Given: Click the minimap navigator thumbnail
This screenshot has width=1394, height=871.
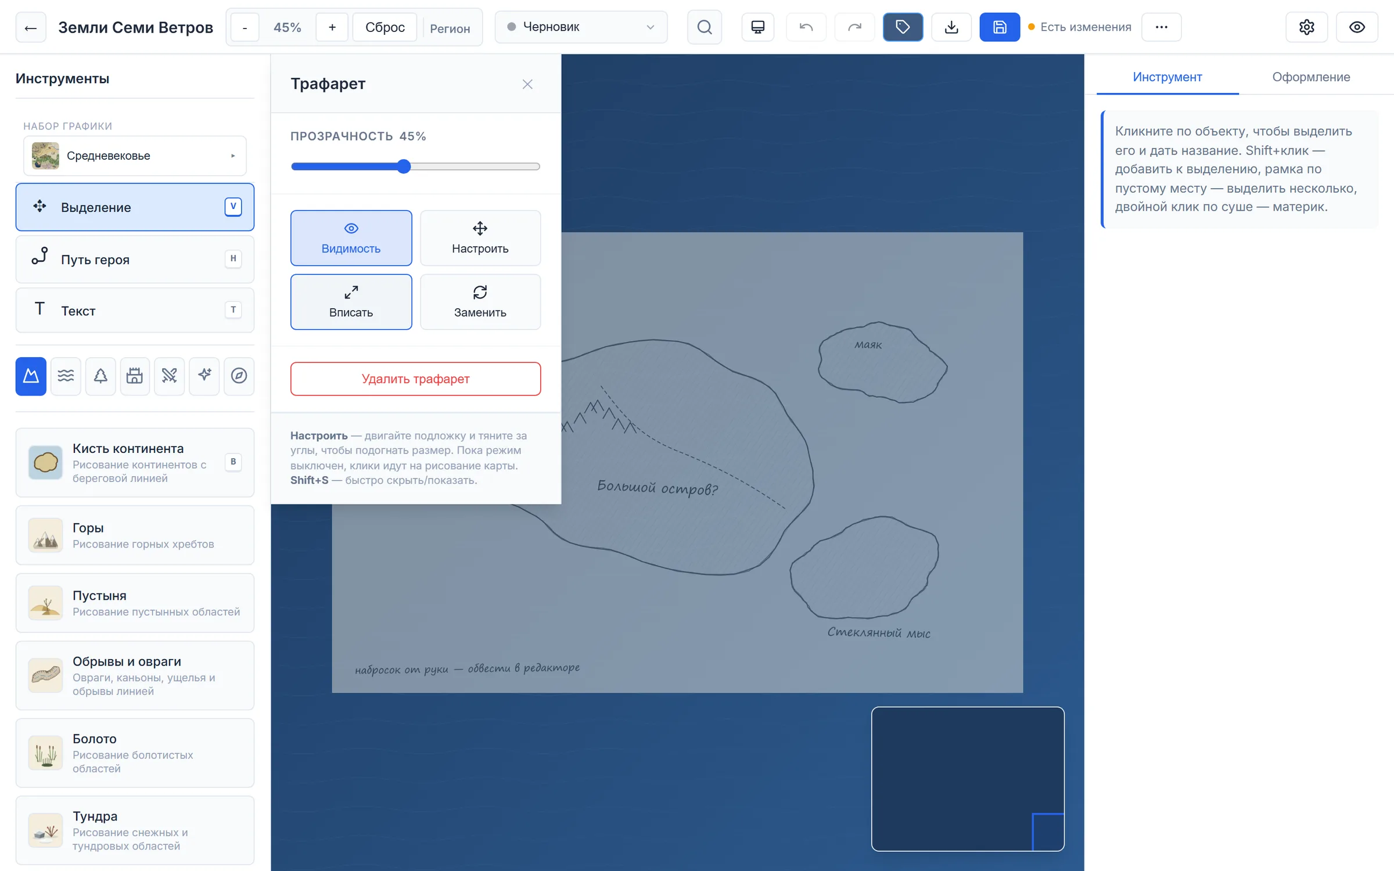Looking at the screenshot, I should [968, 779].
